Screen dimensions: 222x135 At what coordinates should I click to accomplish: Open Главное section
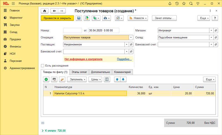pos(15,11)
